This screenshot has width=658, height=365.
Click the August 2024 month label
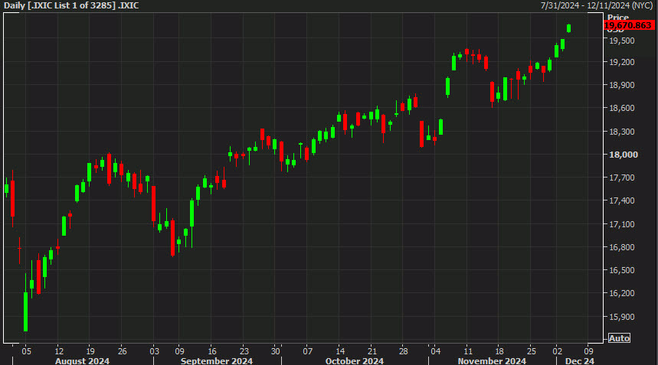click(82, 361)
